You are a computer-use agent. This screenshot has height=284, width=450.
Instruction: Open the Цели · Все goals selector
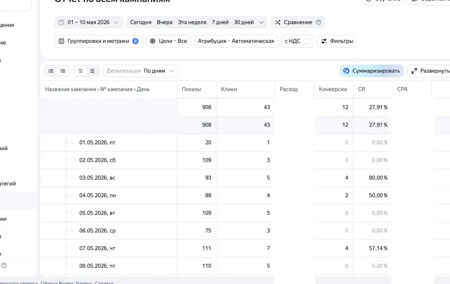coord(168,41)
